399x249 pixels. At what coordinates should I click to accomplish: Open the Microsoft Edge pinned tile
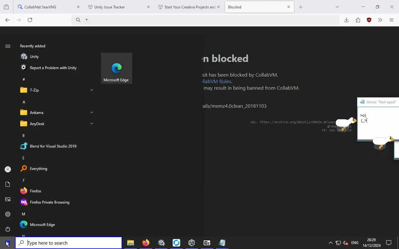(116, 68)
